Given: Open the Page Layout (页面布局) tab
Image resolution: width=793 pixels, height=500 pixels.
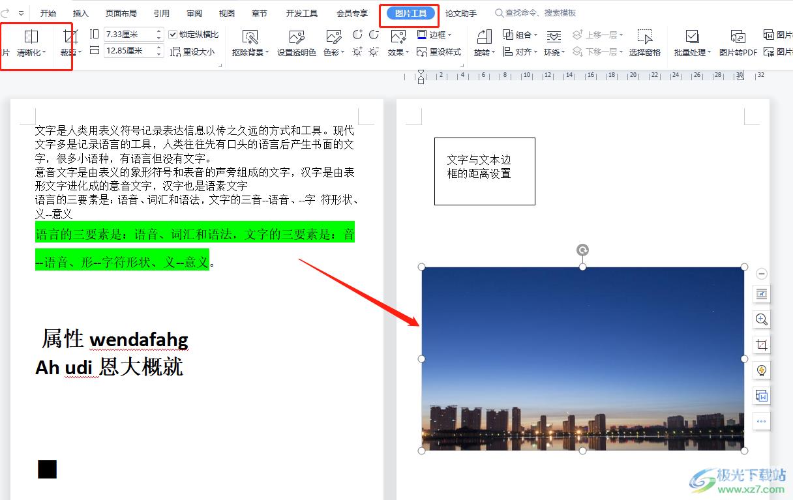Looking at the screenshot, I should click(x=121, y=13).
